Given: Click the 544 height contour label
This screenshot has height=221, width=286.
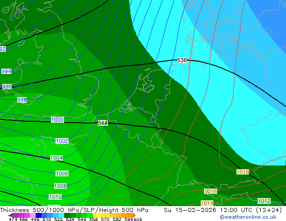Looking at the screenshot, I should pos(103,123).
